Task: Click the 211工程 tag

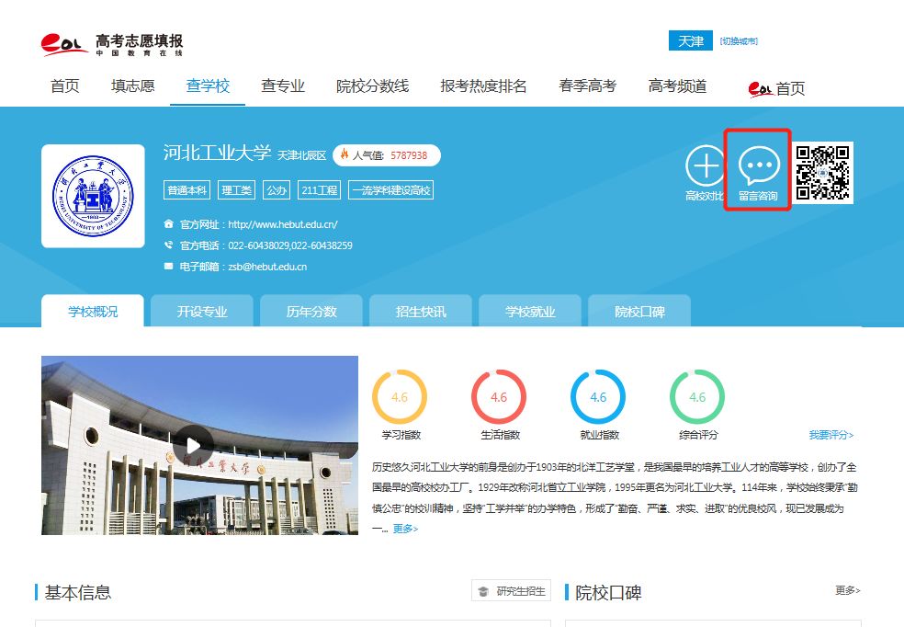Action: (x=320, y=189)
